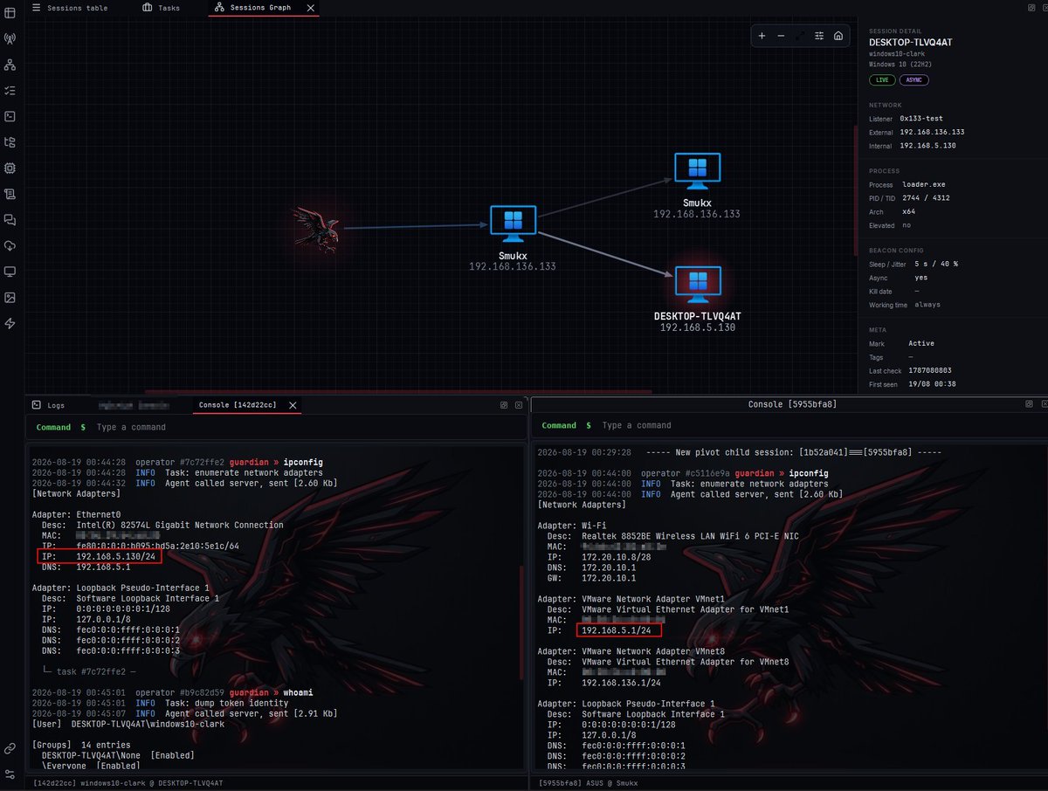Open the sessions table icon in the sidebar
This screenshot has height=791, width=1048.
[x=10, y=13]
